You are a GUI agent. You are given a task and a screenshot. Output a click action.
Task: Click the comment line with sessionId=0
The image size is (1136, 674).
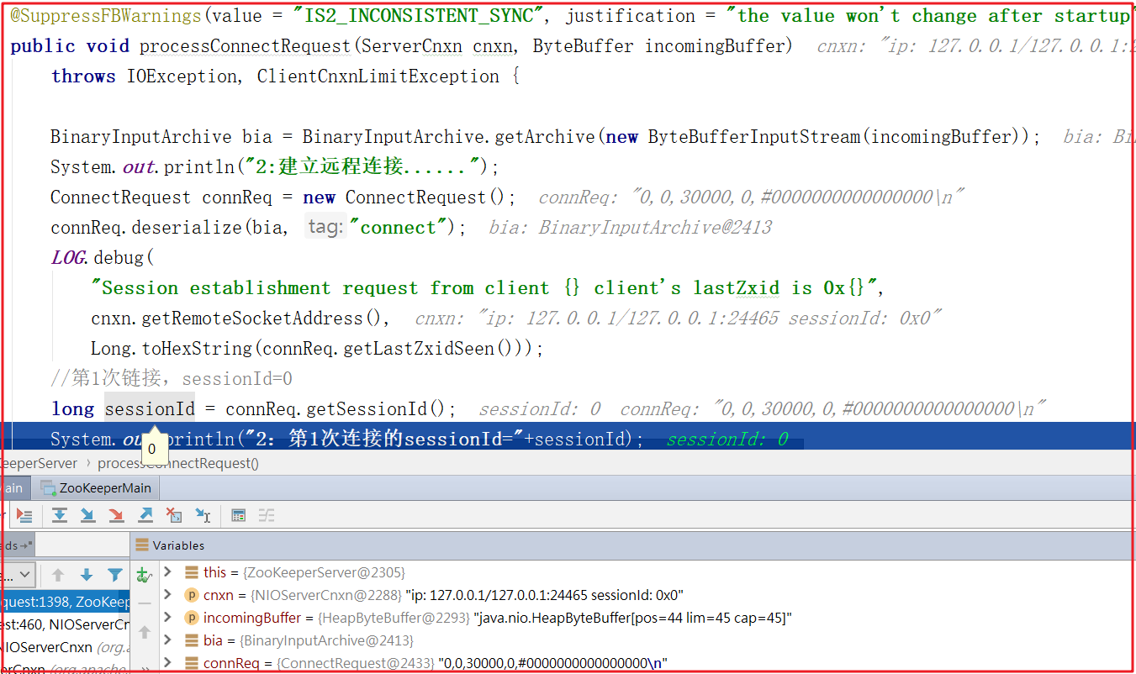[172, 379]
